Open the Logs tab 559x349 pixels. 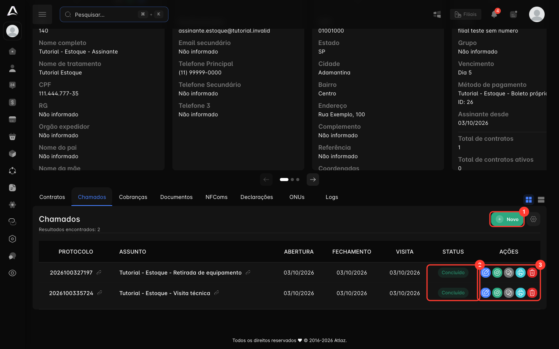(332, 197)
